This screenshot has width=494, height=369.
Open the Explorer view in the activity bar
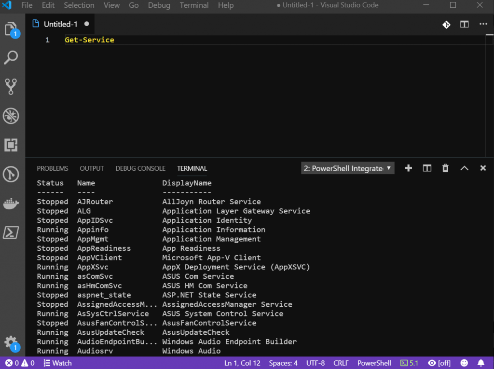tap(11, 29)
